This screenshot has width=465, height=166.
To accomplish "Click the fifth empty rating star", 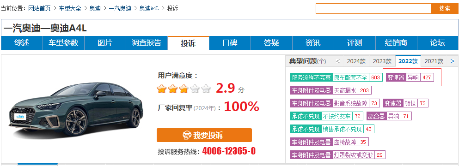I will tap(206, 89).
